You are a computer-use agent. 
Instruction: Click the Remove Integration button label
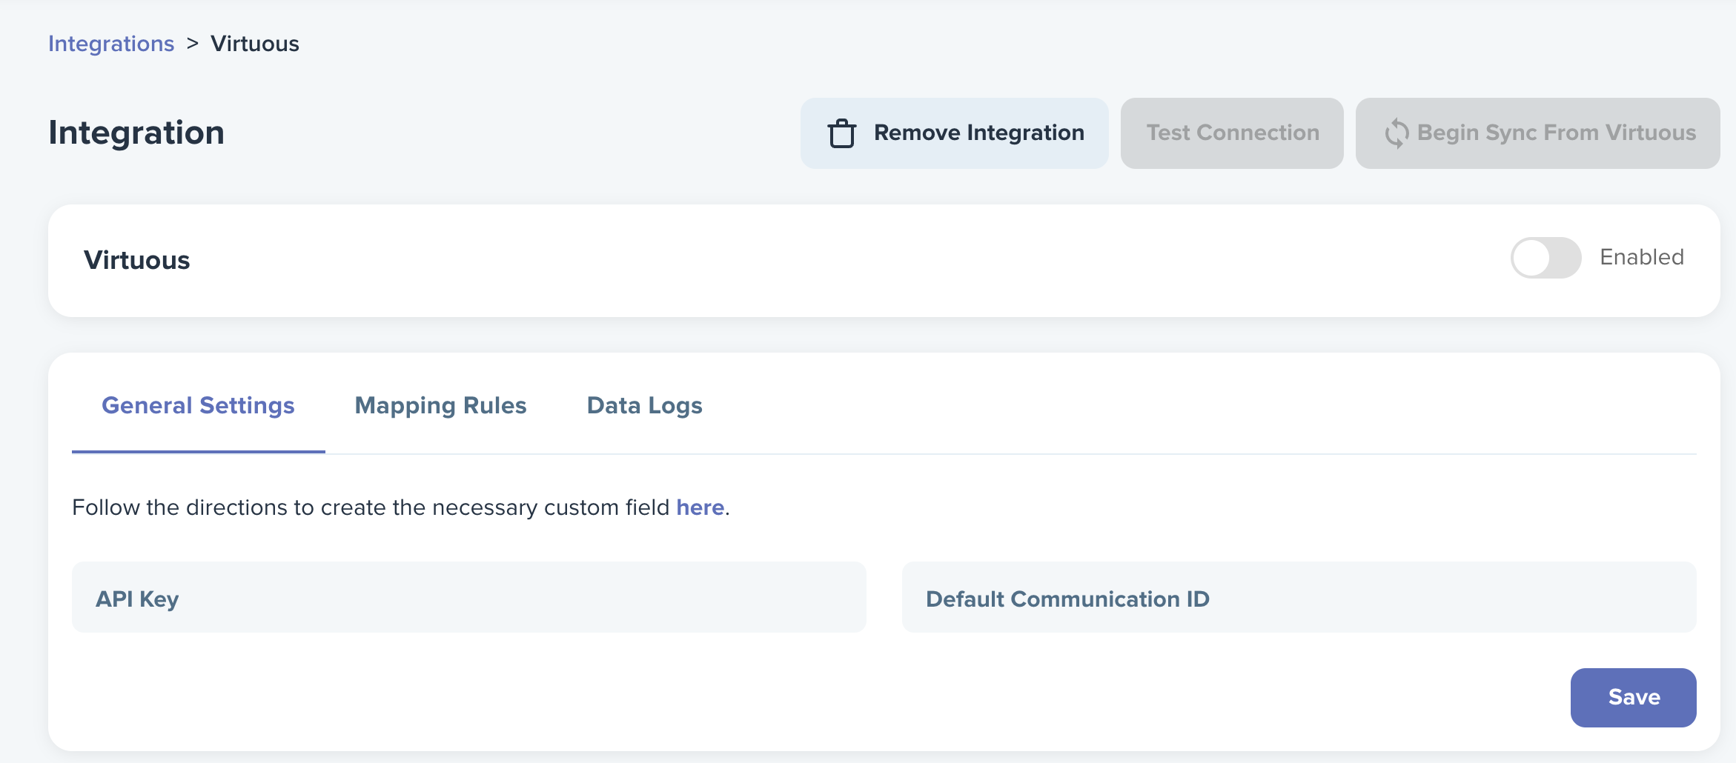tap(979, 133)
